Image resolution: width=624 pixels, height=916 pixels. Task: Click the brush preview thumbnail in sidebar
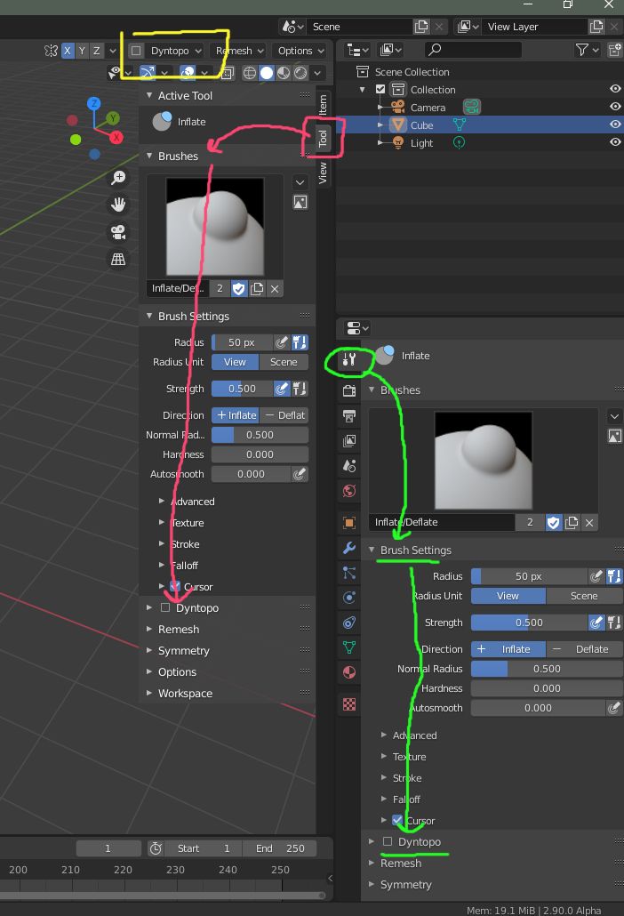coord(215,227)
